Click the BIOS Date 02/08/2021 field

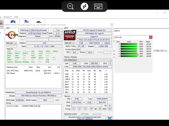[x=20, y=100]
